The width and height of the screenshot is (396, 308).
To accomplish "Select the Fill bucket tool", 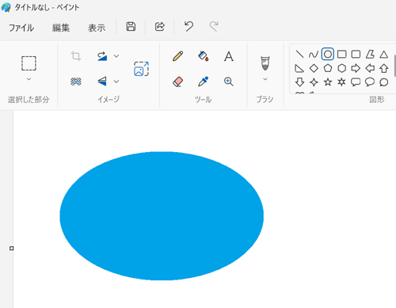I will (204, 56).
